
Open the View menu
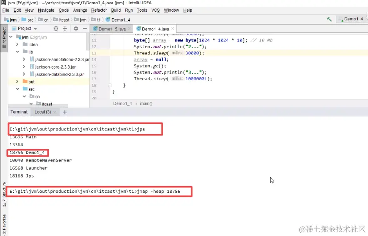(29, 10)
